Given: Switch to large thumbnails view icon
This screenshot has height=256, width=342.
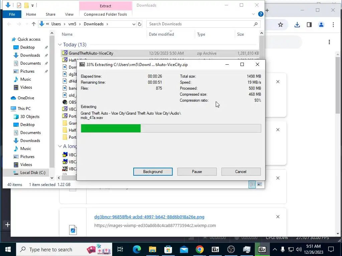Looking at the screenshot, I should point(259,184).
